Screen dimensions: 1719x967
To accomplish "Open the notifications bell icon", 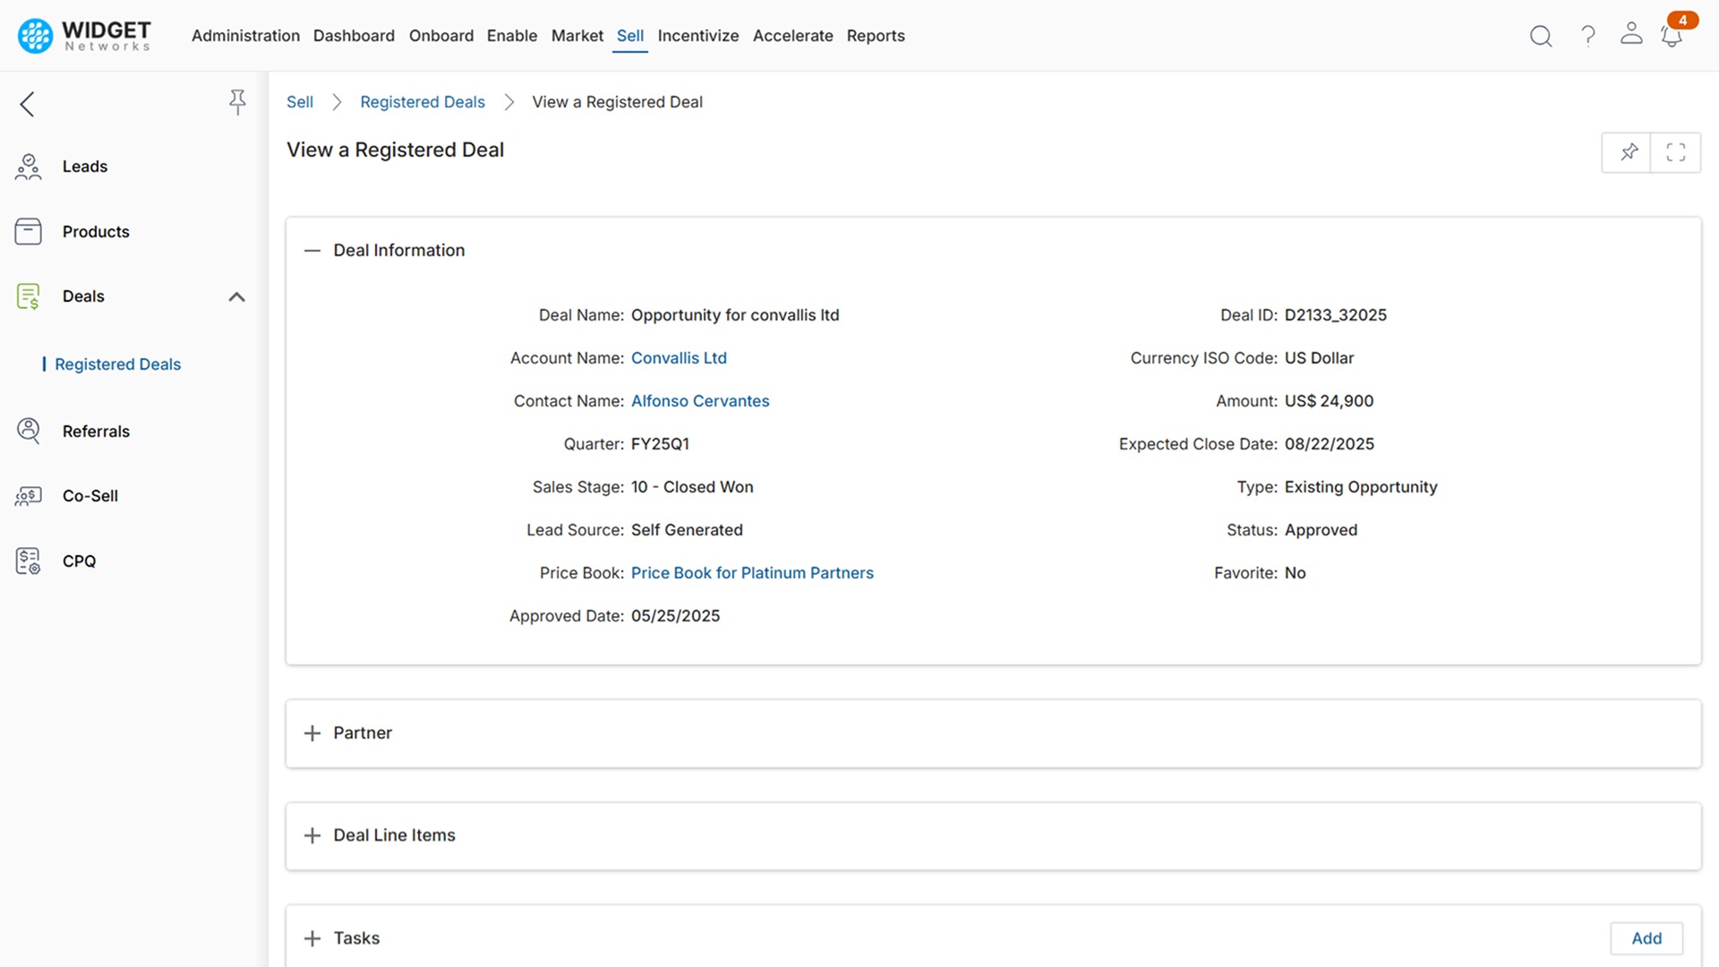I will pyautogui.click(x=1672, y=36).
